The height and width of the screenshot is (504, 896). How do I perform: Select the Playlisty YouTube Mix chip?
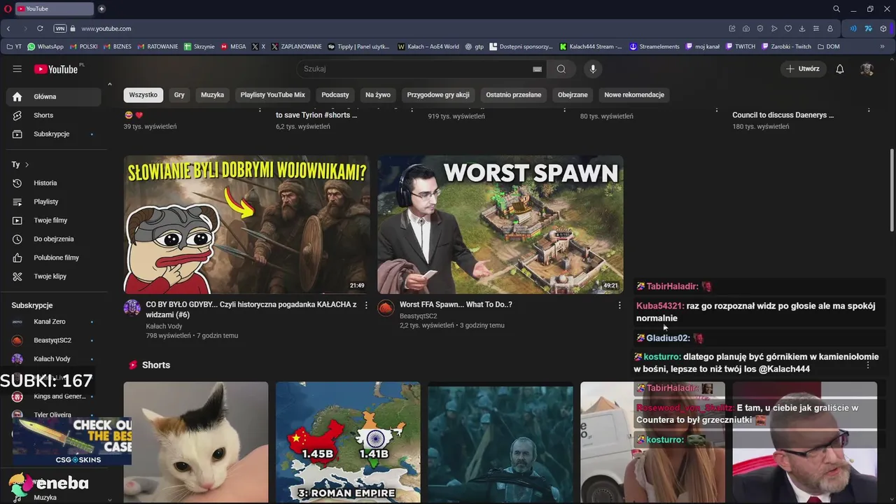273,94
